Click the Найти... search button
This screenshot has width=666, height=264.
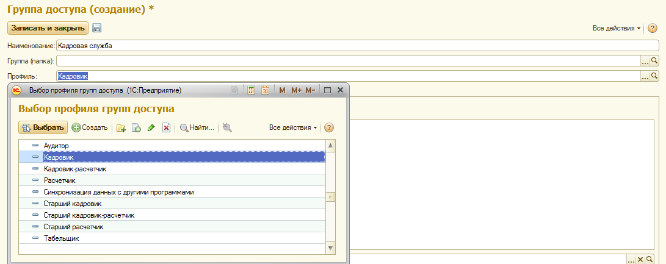[197, 128]
